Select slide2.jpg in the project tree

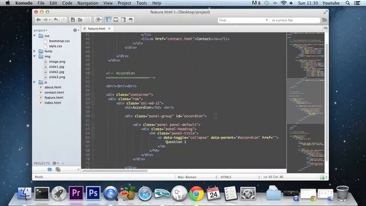[57, 72]
